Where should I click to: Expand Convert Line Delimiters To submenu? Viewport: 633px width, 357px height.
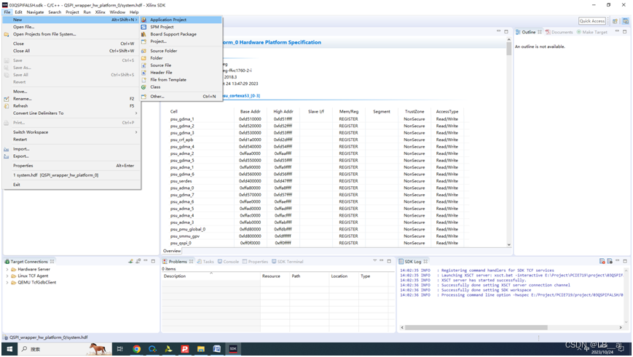pyautogui.click(x=71, y=113)
